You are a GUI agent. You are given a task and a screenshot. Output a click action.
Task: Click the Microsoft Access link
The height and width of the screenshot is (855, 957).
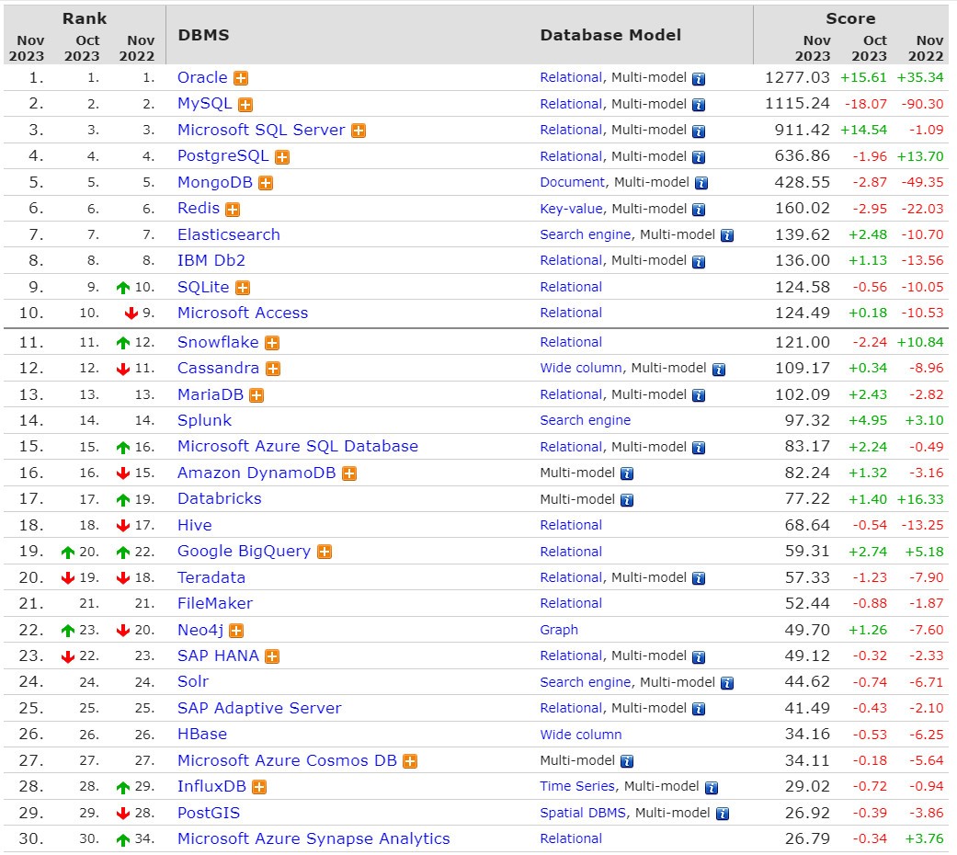click(x=243, y=313)
